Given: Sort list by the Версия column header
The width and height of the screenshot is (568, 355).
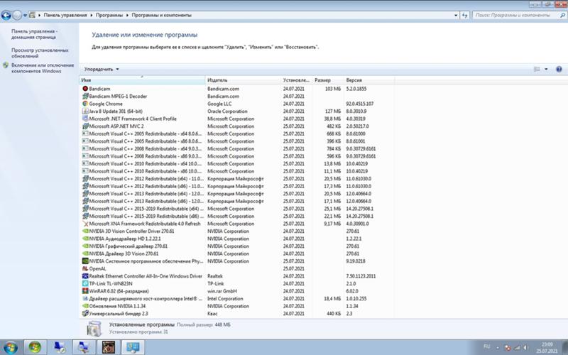Looking at the screenshot, I should point(368,80).
